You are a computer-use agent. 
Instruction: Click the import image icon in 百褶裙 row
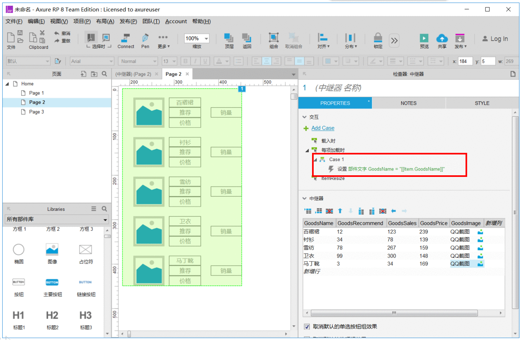(480, 232)
